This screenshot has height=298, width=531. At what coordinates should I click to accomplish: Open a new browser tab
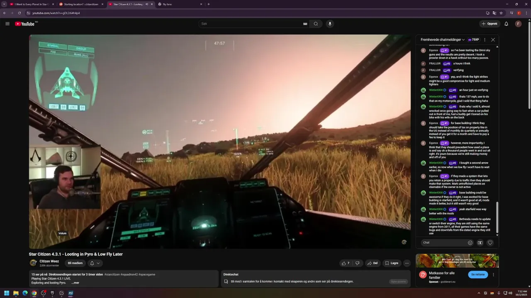point(208,4)
